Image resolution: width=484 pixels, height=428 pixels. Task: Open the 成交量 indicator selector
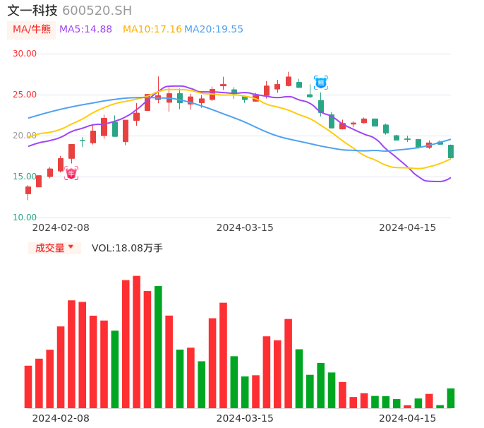(50, 248)
